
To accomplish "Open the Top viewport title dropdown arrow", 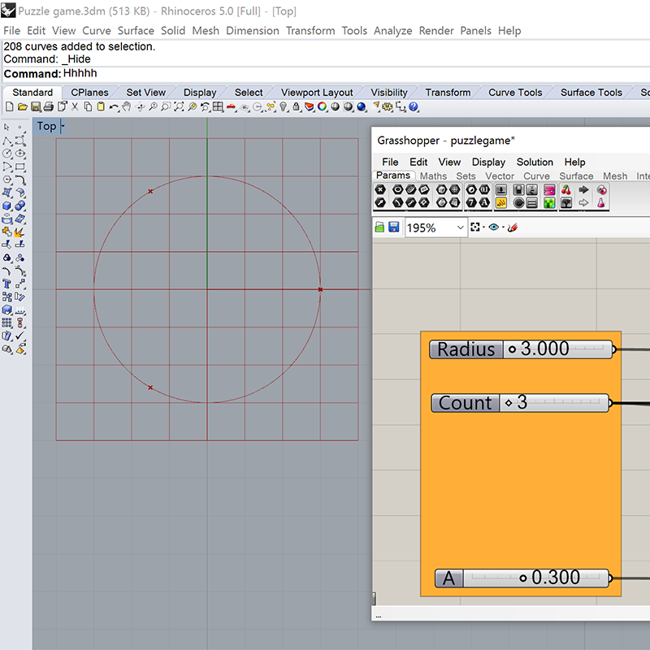I will pos(63,126).
